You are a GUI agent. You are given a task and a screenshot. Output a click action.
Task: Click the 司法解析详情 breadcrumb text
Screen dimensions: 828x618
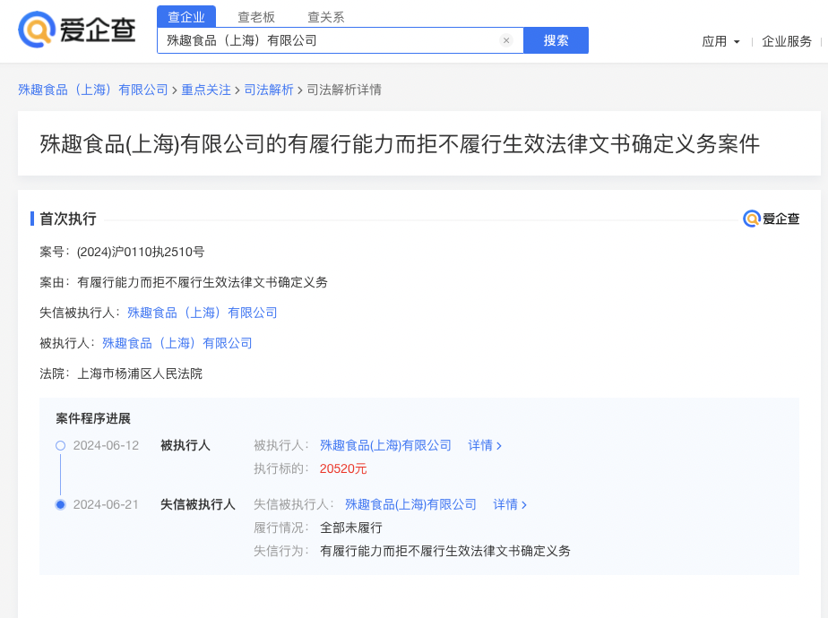(x=344, y=90)
